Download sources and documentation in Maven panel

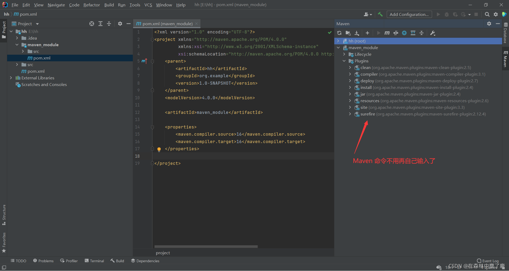[357, 33]
